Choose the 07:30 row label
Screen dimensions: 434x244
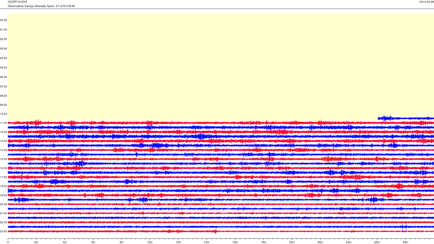tap(4, 87)
